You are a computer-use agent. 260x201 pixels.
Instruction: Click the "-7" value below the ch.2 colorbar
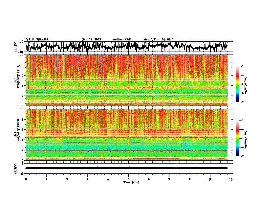(242, 156)
